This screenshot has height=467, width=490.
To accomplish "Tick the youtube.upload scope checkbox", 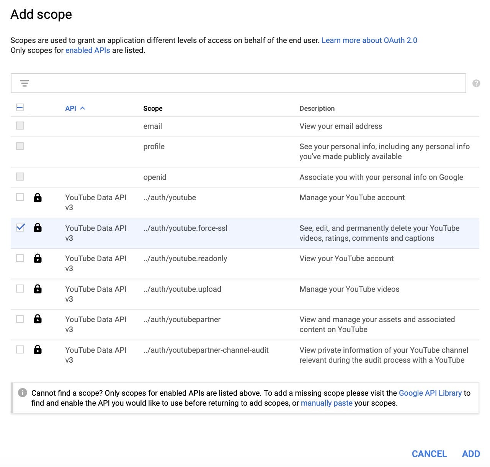I will [x=20, y=288].
